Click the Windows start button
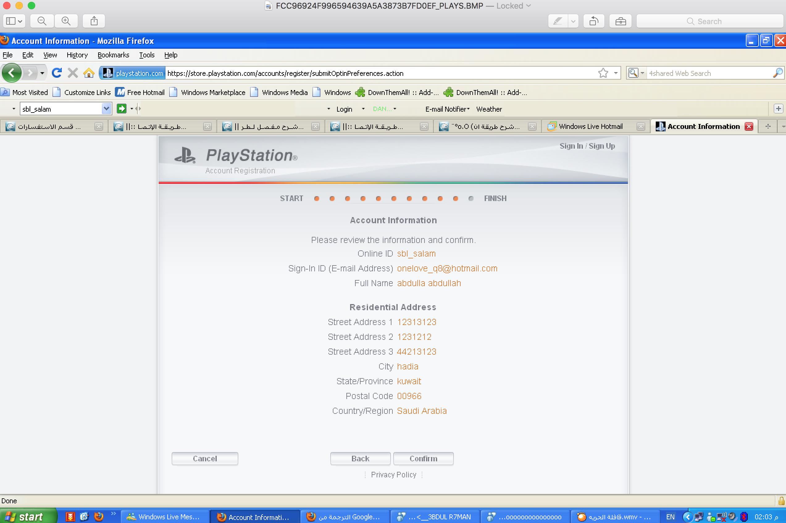Image resolution: width=786 pixels, height=523 pixels. coord(27,516)
